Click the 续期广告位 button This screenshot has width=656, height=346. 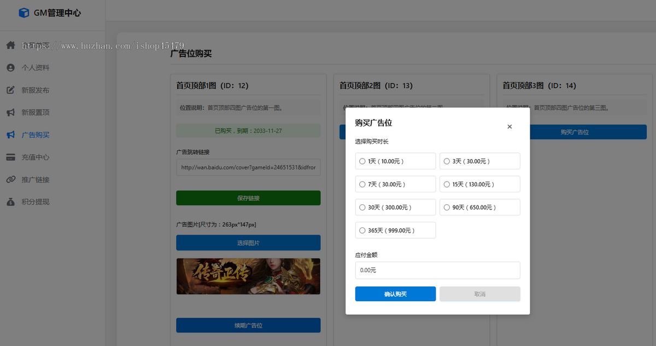pos(248,325)
